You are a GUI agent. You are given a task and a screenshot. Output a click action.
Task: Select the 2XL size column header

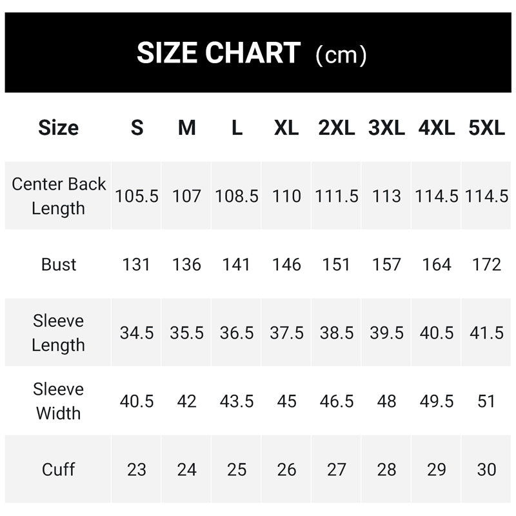click(336, 128)
